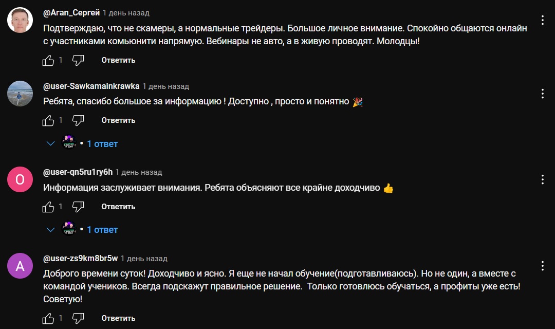Like the @user-zs9km8br5w comment
This screenshot has height=329, width=555.
pyautogui.click(x=48, y=318)
